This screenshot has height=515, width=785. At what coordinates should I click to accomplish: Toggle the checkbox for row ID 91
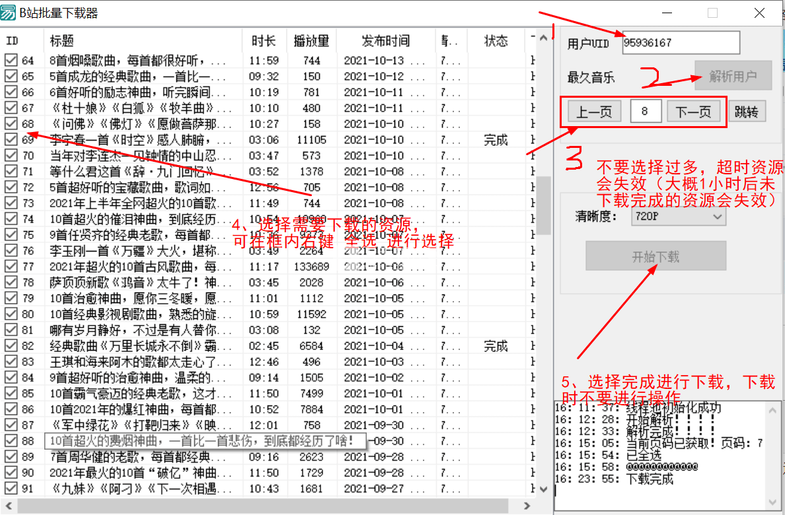11,489
